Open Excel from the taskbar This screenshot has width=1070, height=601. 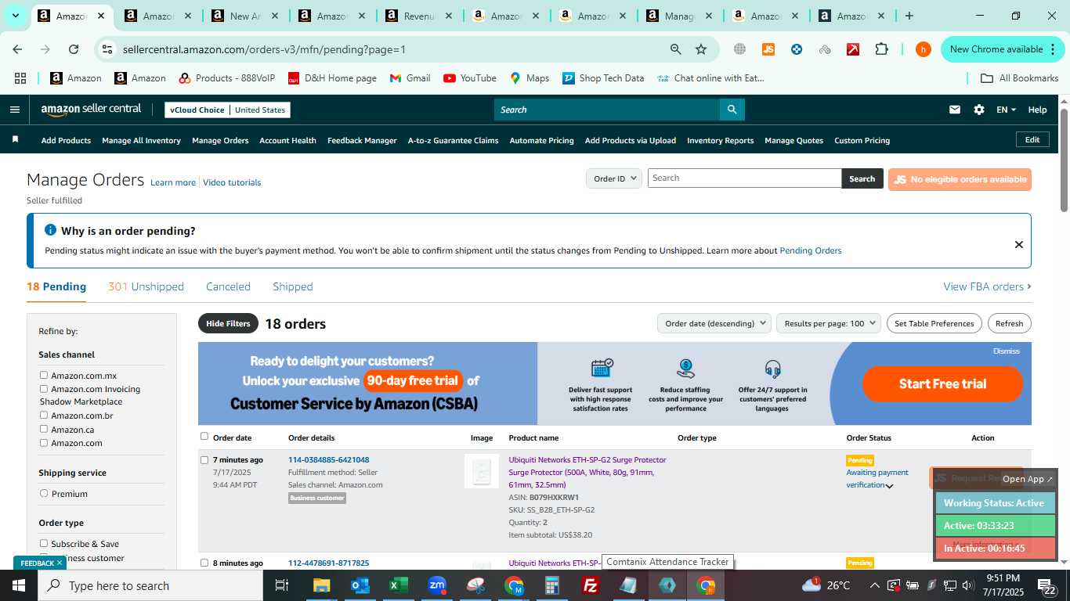(399, 585)
